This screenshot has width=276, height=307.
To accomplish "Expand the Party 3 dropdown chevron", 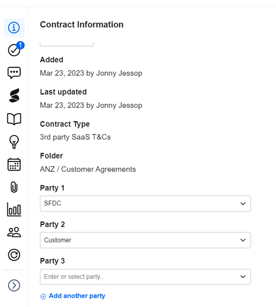I will click(243, 277).
